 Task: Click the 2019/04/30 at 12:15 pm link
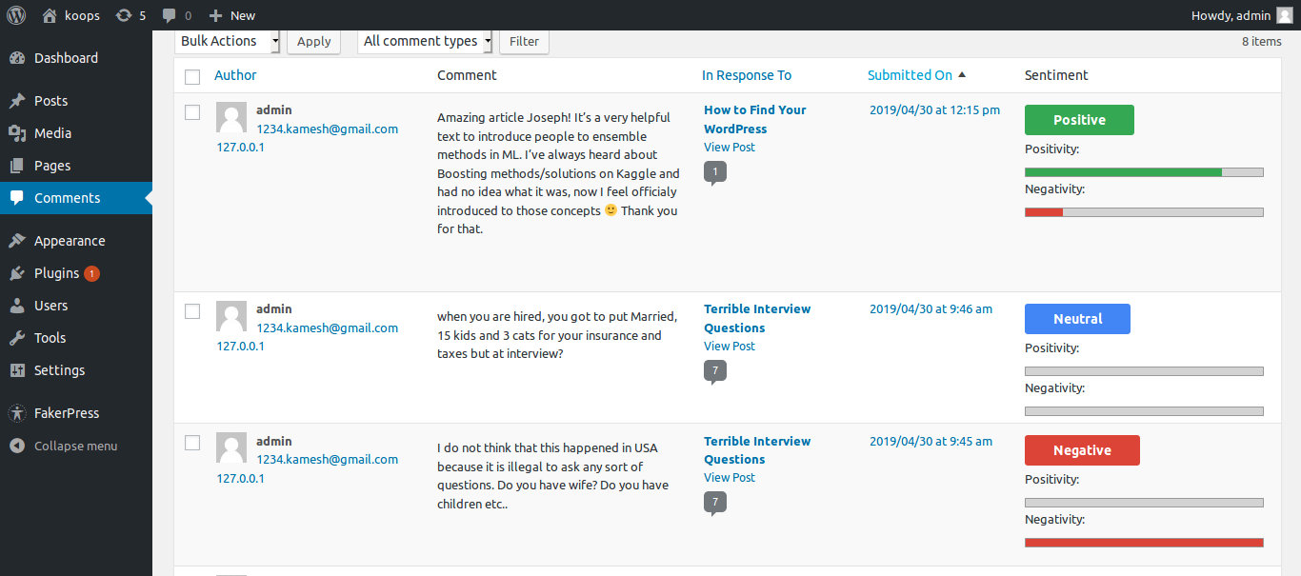934,109
